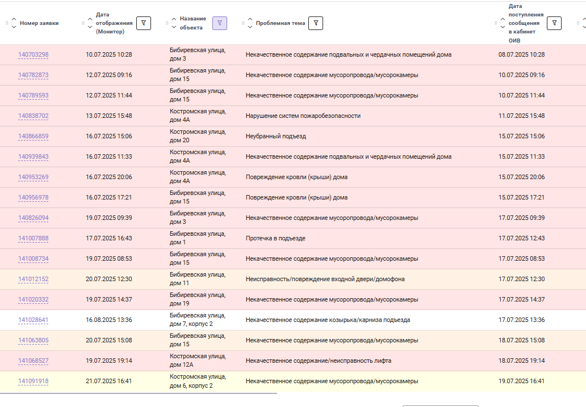Image resolution: width=586 pixels, height=407 pixels.
Task: Grab drag handle of Номер заявки column
Action: click(x=7, y=23)
